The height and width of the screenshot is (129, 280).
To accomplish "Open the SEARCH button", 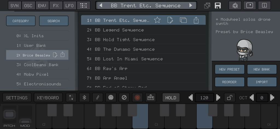I will 54,21.
